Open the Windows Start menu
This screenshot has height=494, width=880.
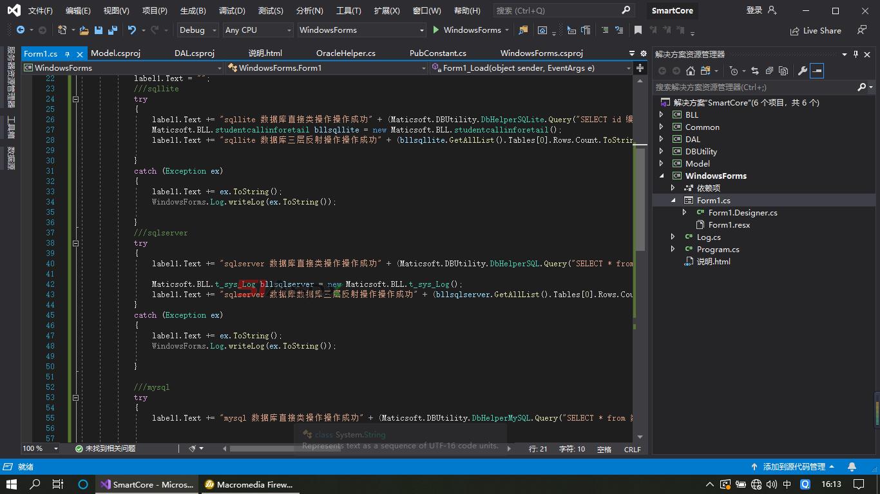(12, 484)
